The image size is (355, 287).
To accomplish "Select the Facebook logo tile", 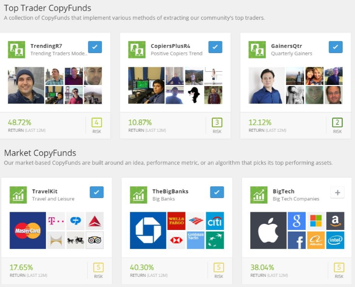I will point(296,240).
